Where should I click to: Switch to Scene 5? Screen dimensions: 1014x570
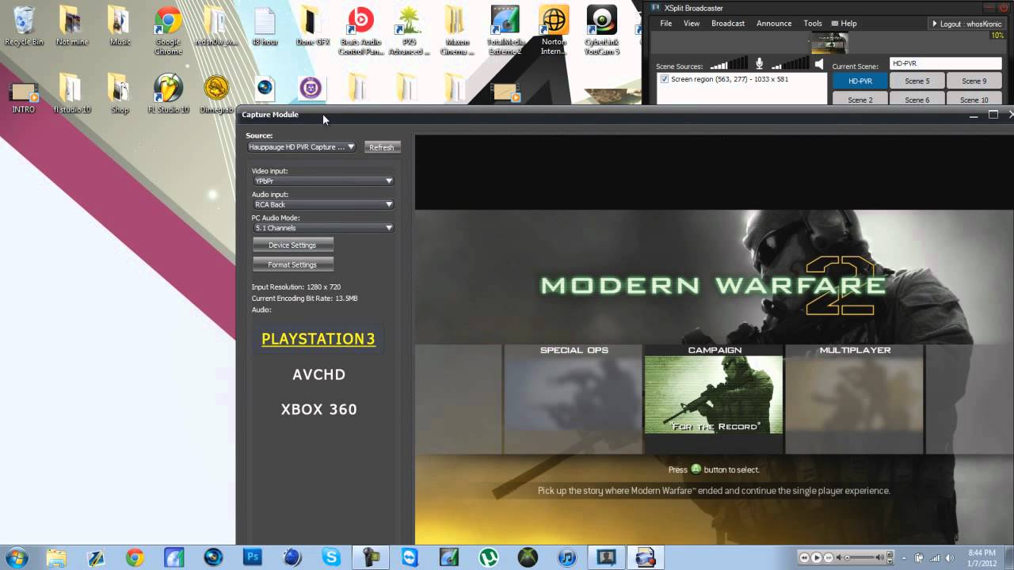[917, 81]
